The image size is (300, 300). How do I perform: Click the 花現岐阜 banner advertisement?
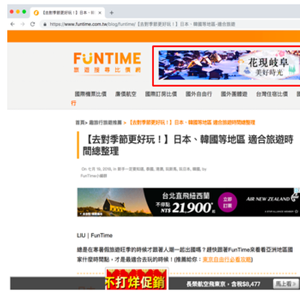229,65
